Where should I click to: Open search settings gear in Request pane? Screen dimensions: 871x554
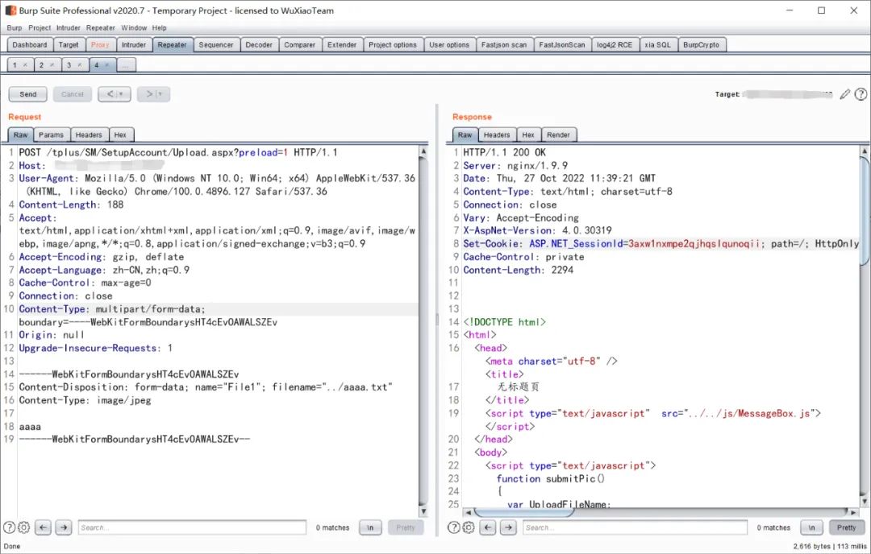tap(24, 527)
